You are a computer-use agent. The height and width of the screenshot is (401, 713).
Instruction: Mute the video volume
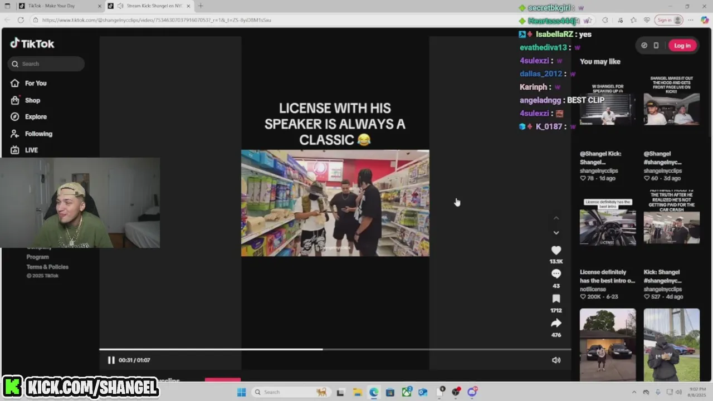(x=556, y=360)
